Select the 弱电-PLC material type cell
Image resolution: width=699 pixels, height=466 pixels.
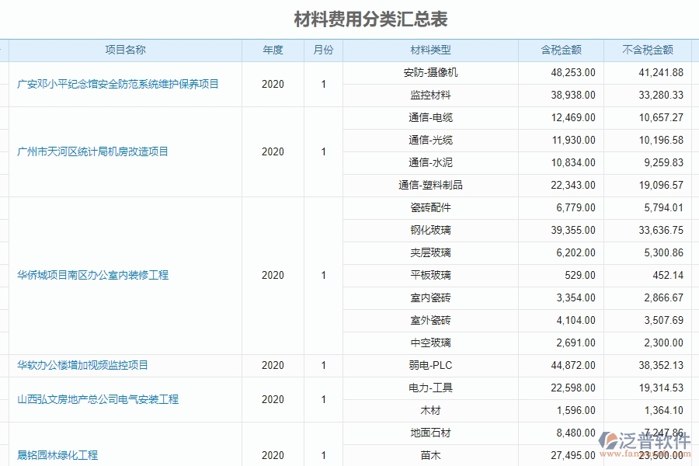coord(429,365)
